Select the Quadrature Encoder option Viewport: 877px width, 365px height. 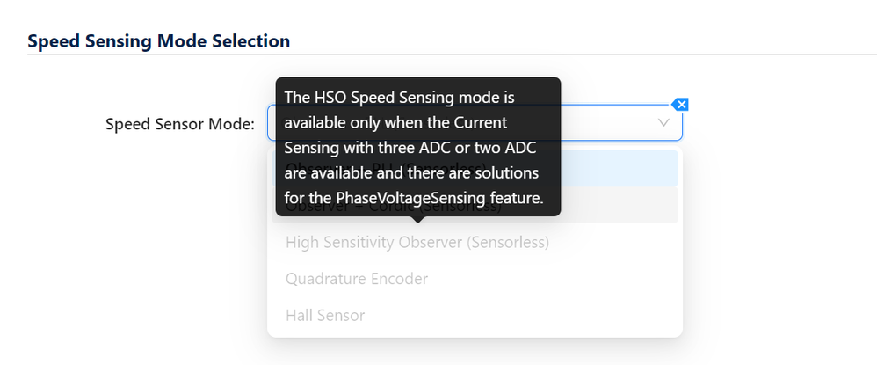[x=357, y=279]
